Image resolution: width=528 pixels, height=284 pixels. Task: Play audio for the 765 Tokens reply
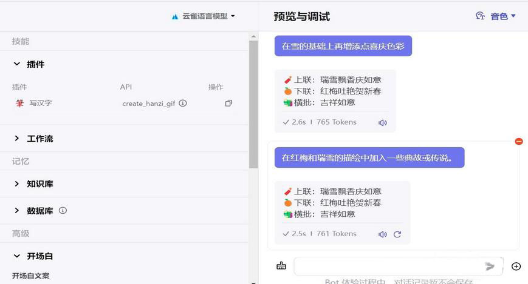click(383, 122)
